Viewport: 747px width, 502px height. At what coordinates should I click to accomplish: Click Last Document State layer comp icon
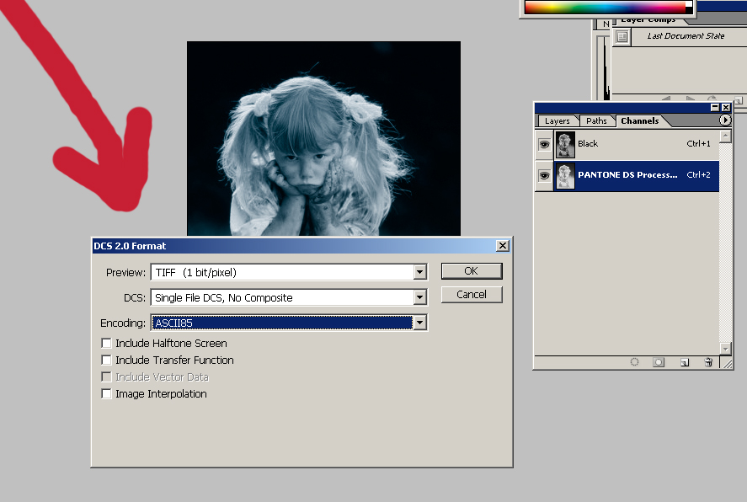(x=622, y=36)
